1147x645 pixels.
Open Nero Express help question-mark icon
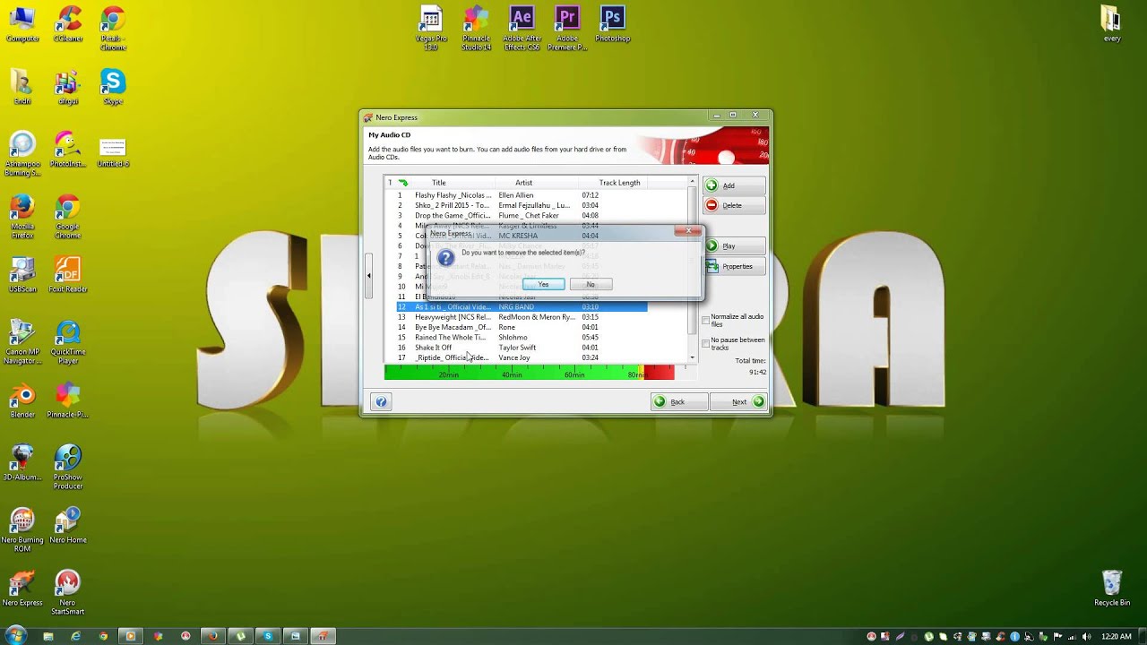tap(381, 402)
